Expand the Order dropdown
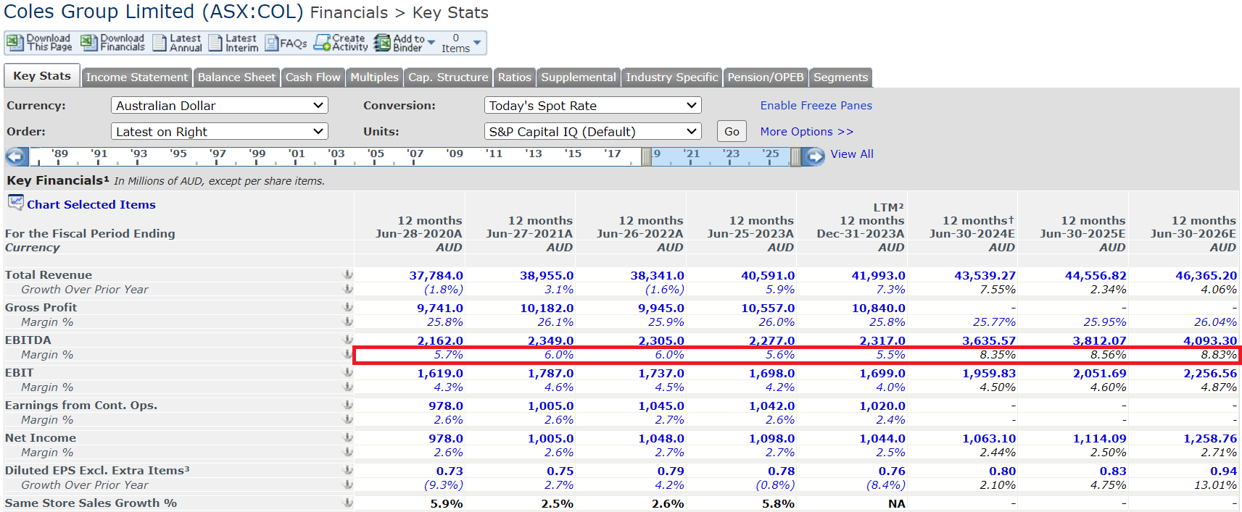The width and height of the screenshot is (1242, 512). click(x=219, y=132)
